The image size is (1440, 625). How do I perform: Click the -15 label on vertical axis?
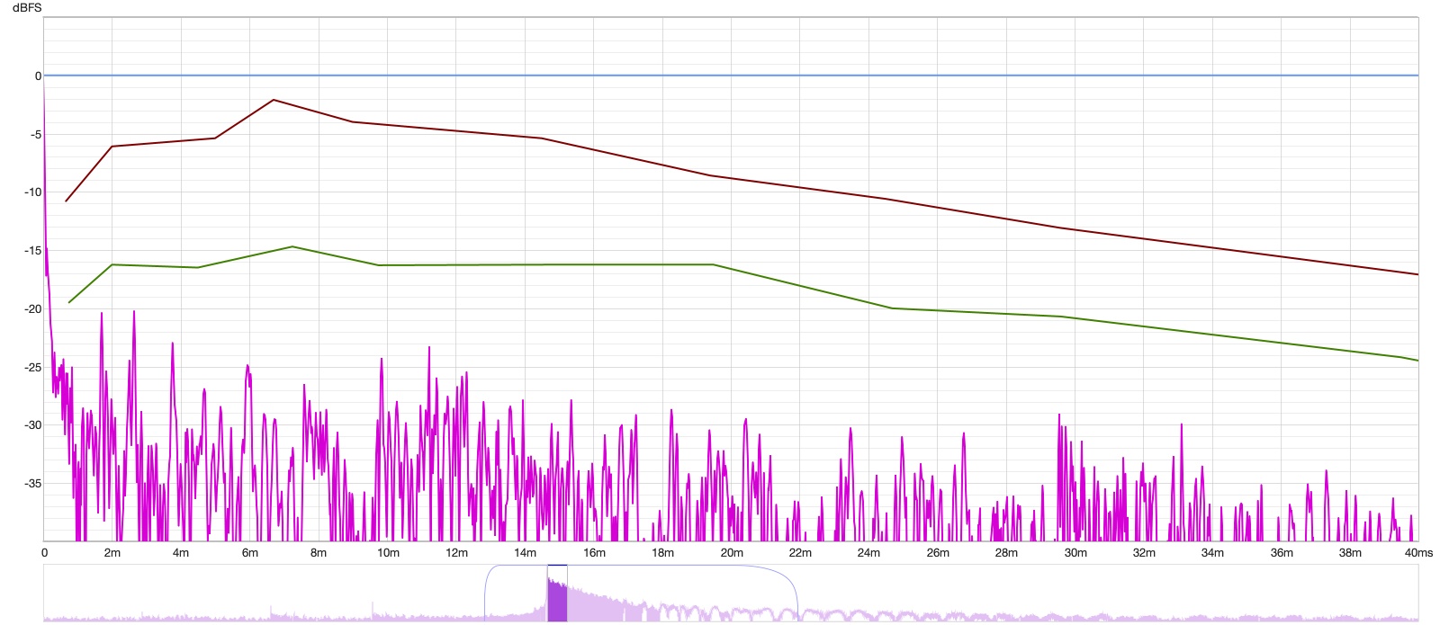(x=32, y=250)
